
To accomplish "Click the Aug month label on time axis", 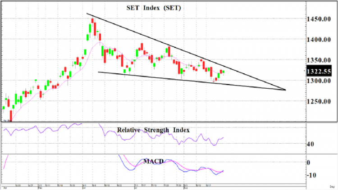I will [186, 188].
